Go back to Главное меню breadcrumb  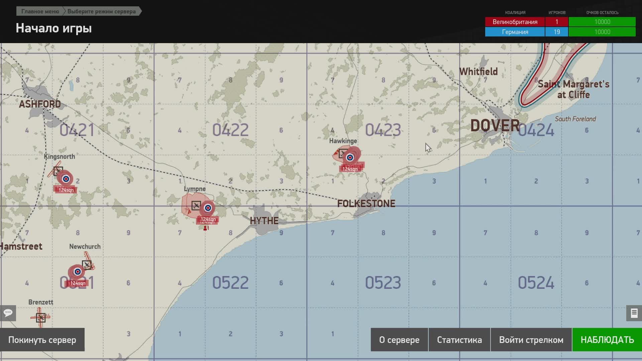click(x=40, y=11)
